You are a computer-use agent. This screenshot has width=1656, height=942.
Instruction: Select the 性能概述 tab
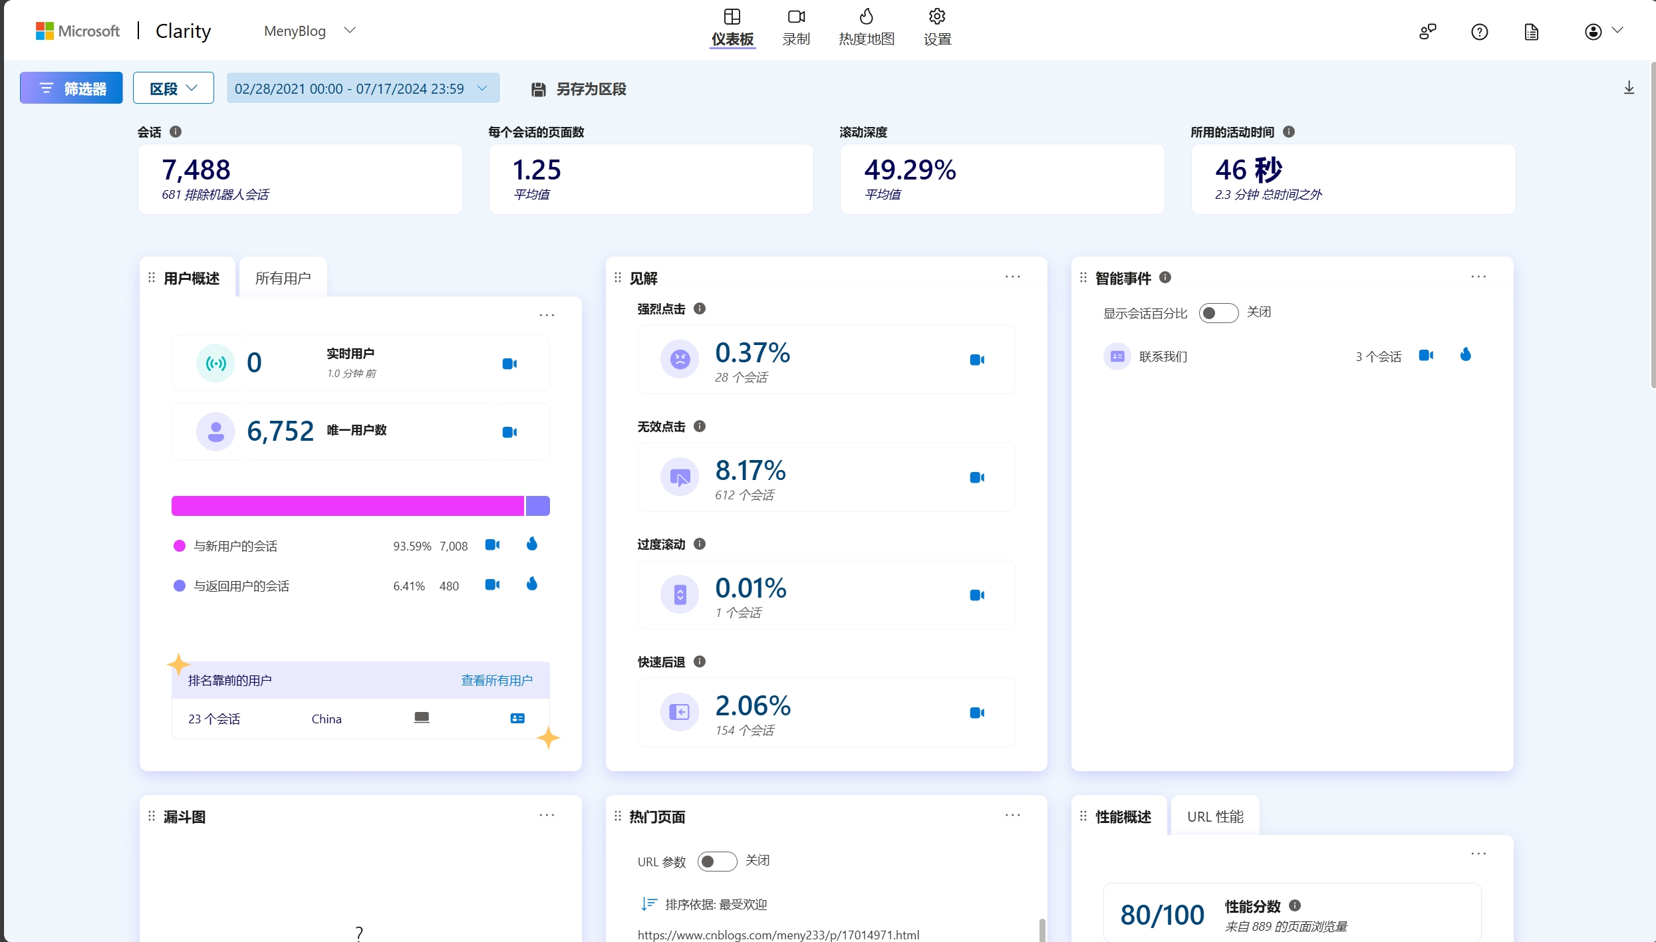[x=1123, y=816]
